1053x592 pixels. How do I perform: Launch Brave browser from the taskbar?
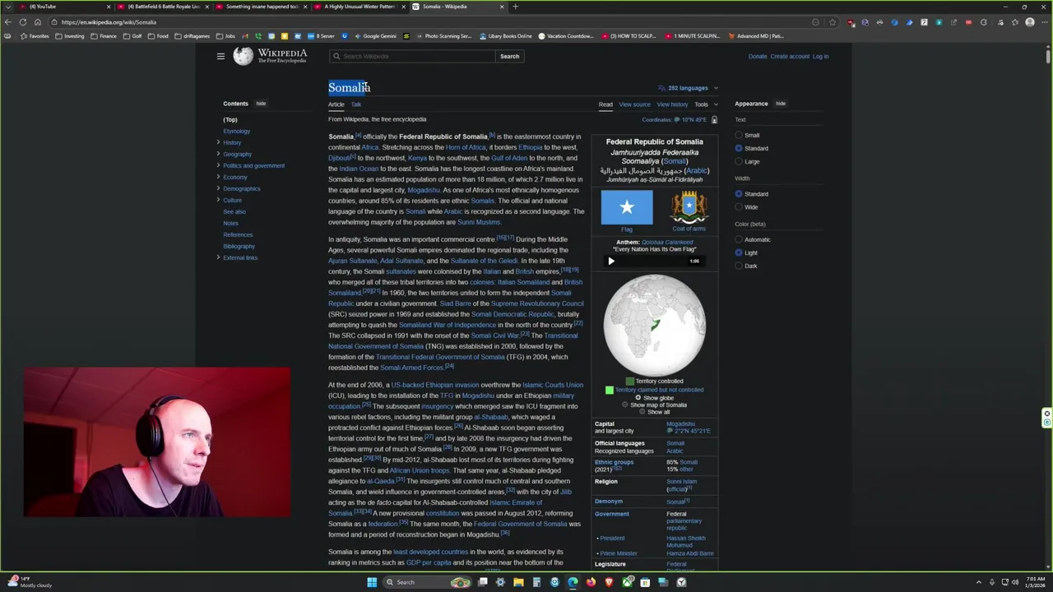609,582
